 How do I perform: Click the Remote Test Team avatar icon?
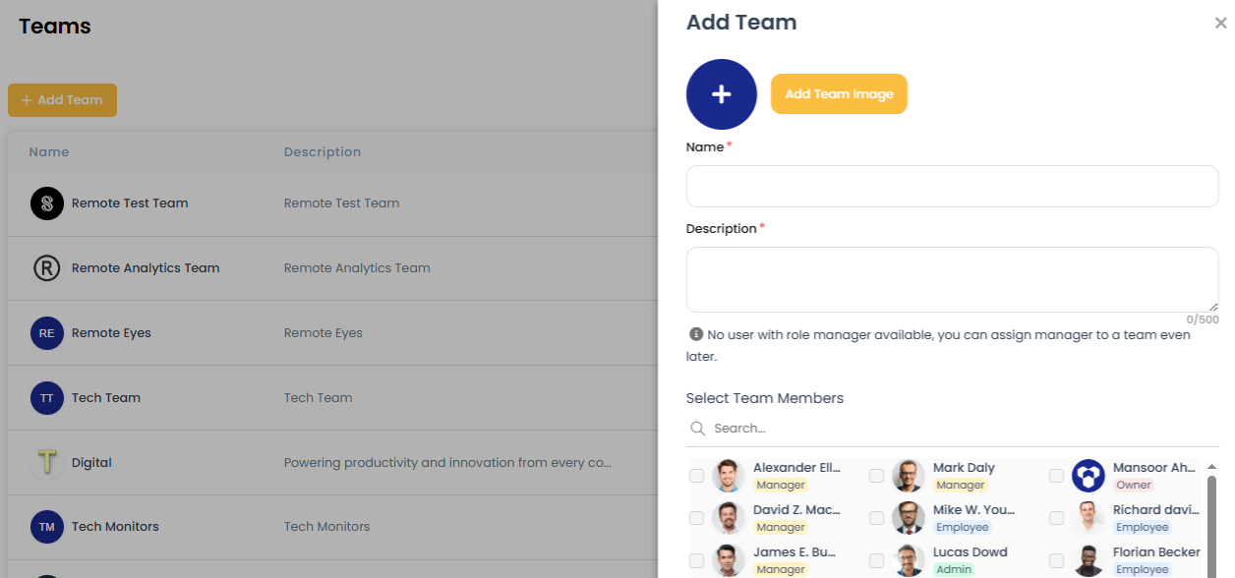46,202
